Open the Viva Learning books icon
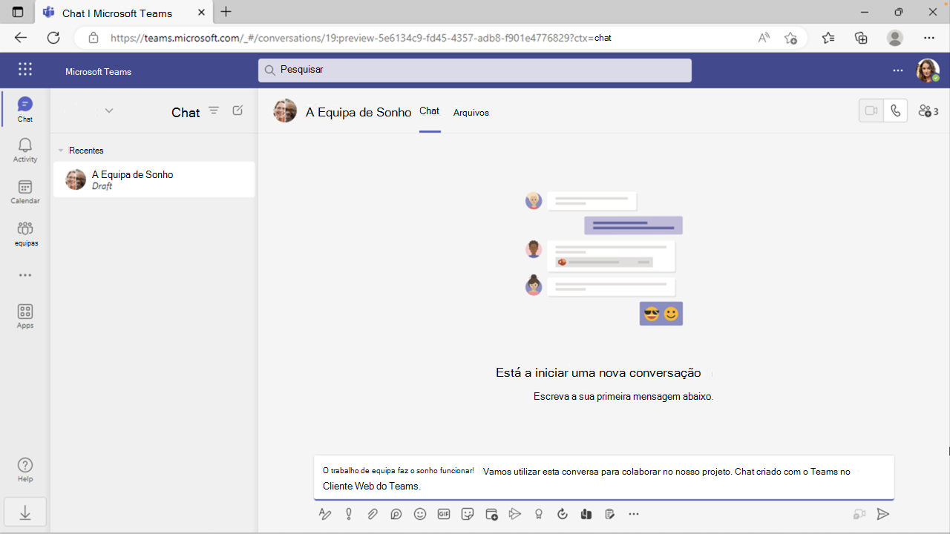Viewport: 950px width, 534px height. click(x=586, y=514)
